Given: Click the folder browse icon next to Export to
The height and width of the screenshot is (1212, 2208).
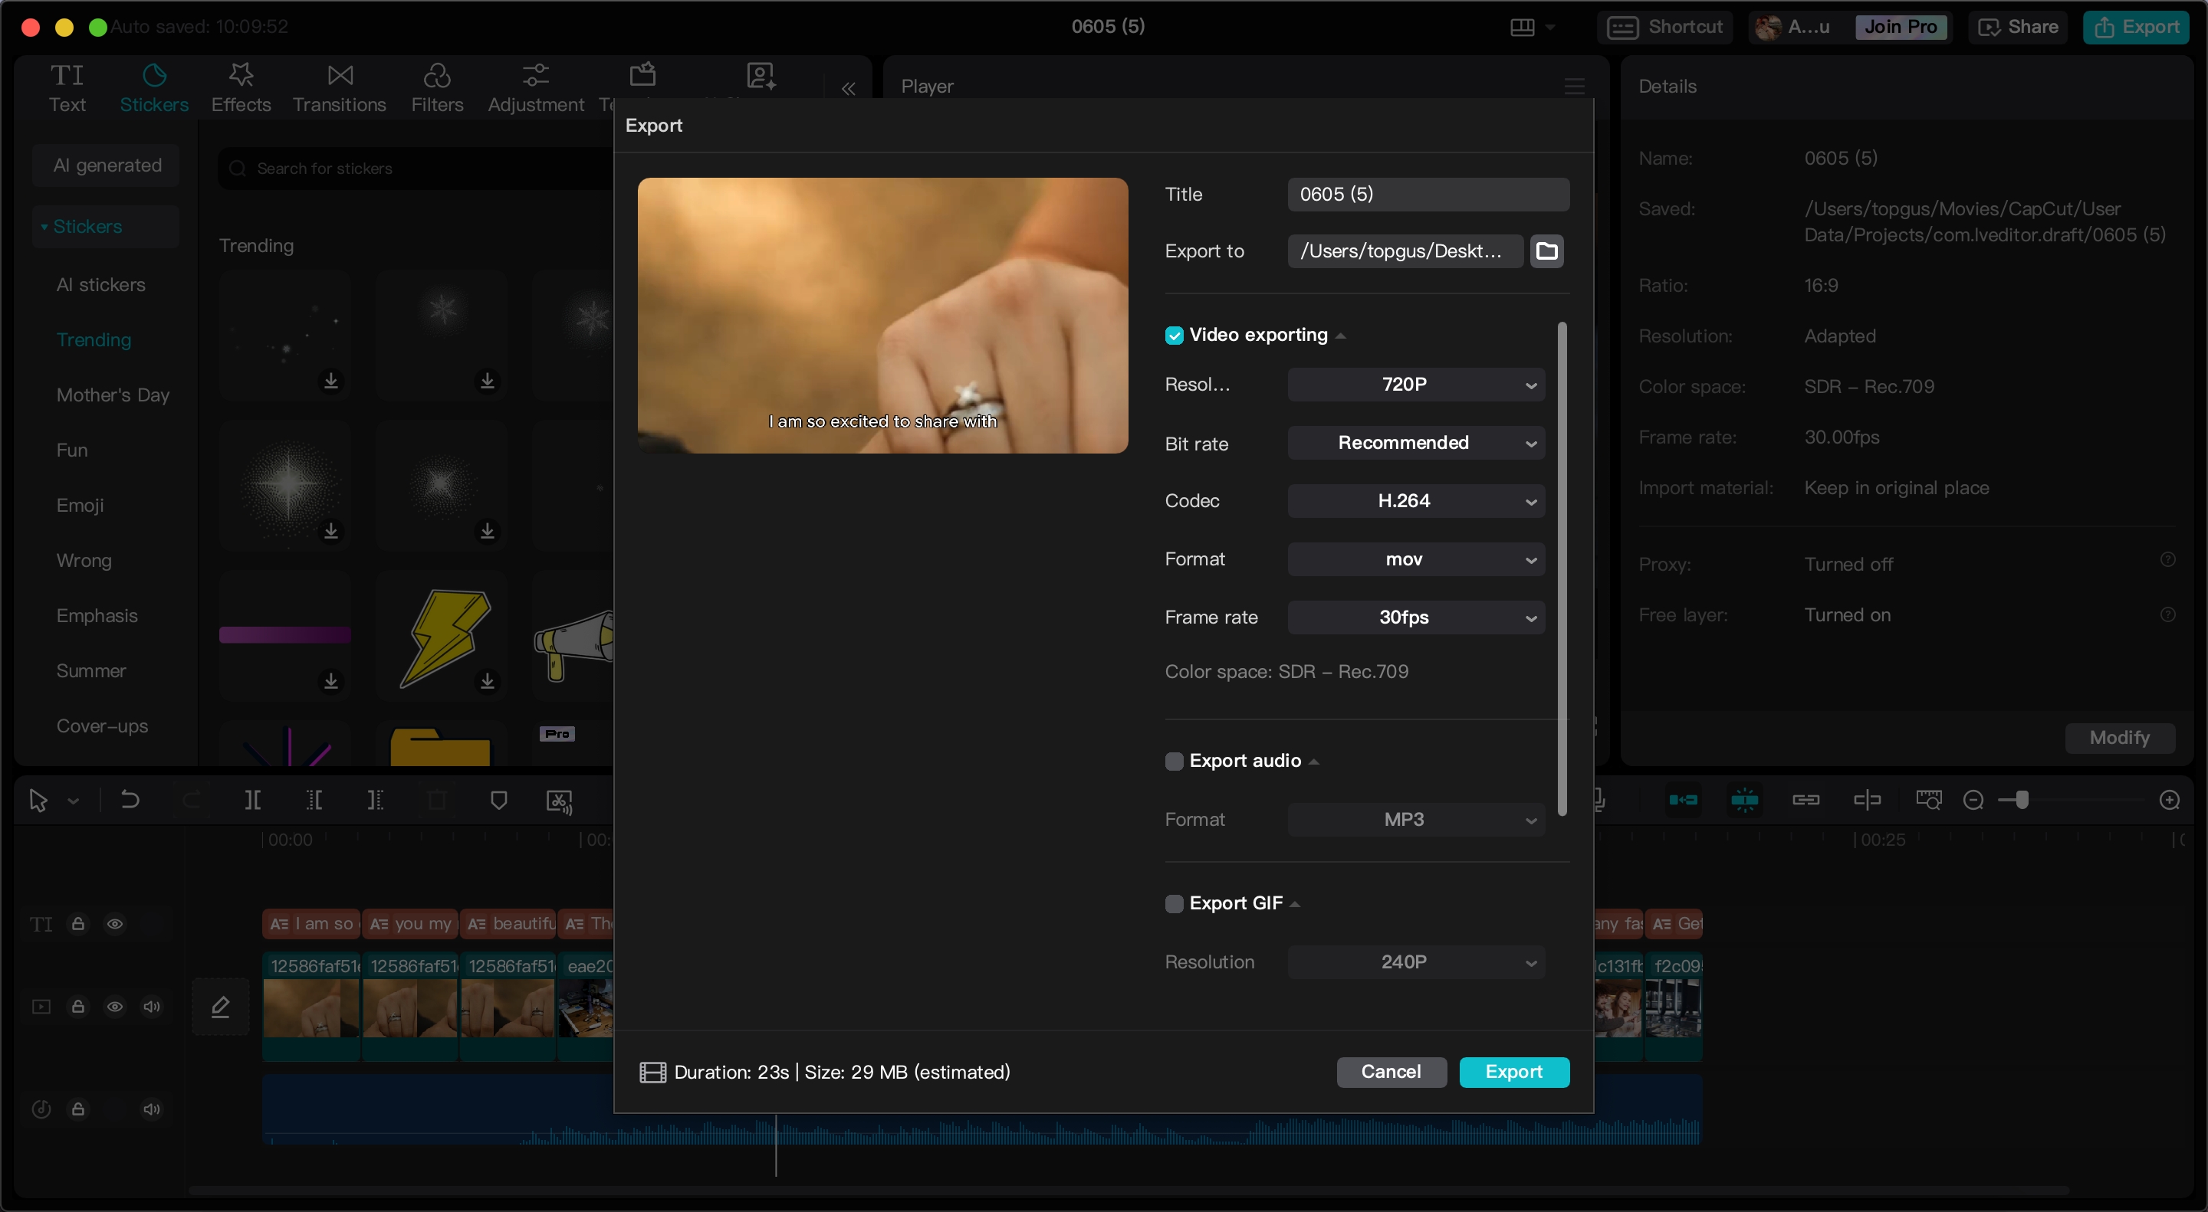Looking at the screenshot, I should point(1547,251).
